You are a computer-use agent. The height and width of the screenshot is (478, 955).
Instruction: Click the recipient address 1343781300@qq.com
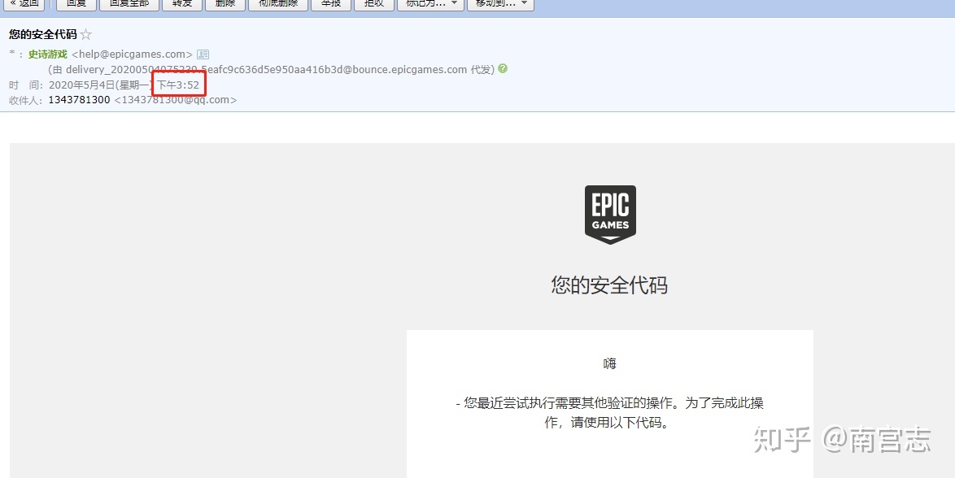coord(176,99)
